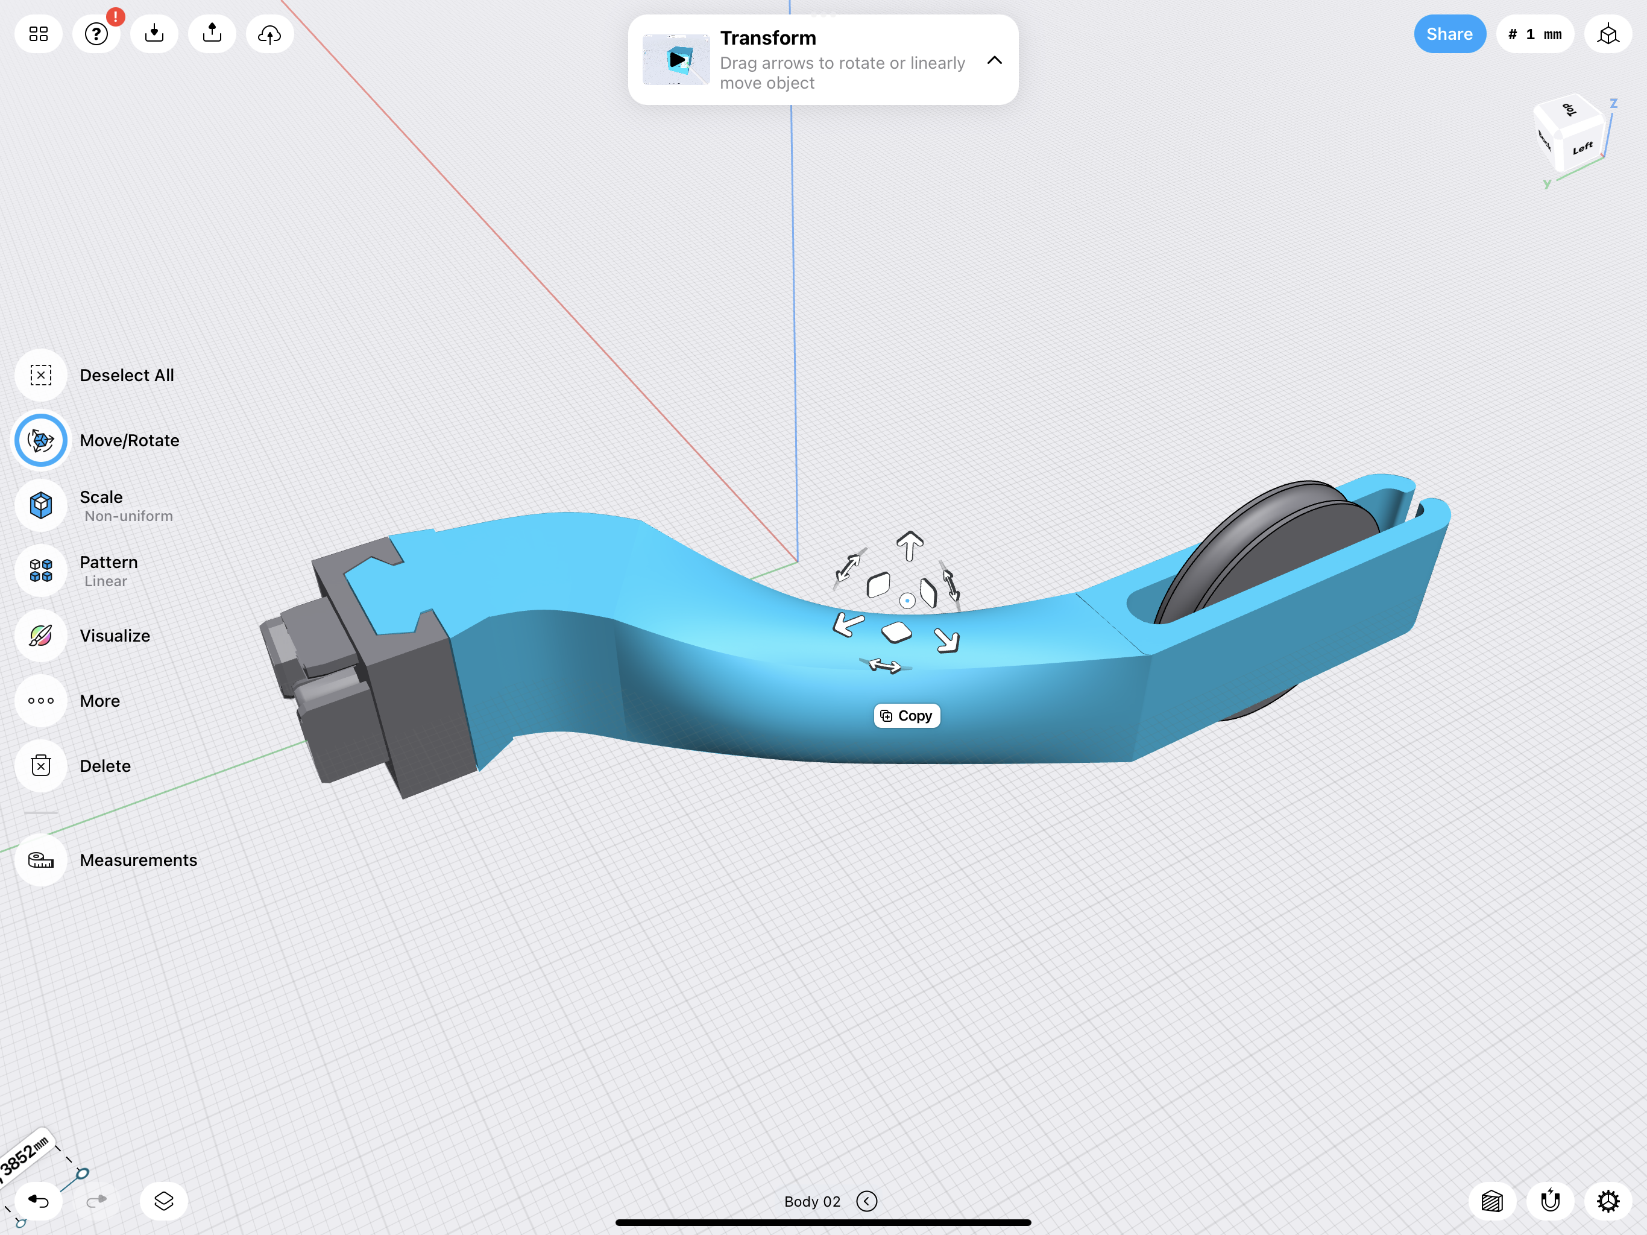Select the Pattern Linear tool
The height and width of the screenshot is (1235, 1647).
(x=41, y=570)
